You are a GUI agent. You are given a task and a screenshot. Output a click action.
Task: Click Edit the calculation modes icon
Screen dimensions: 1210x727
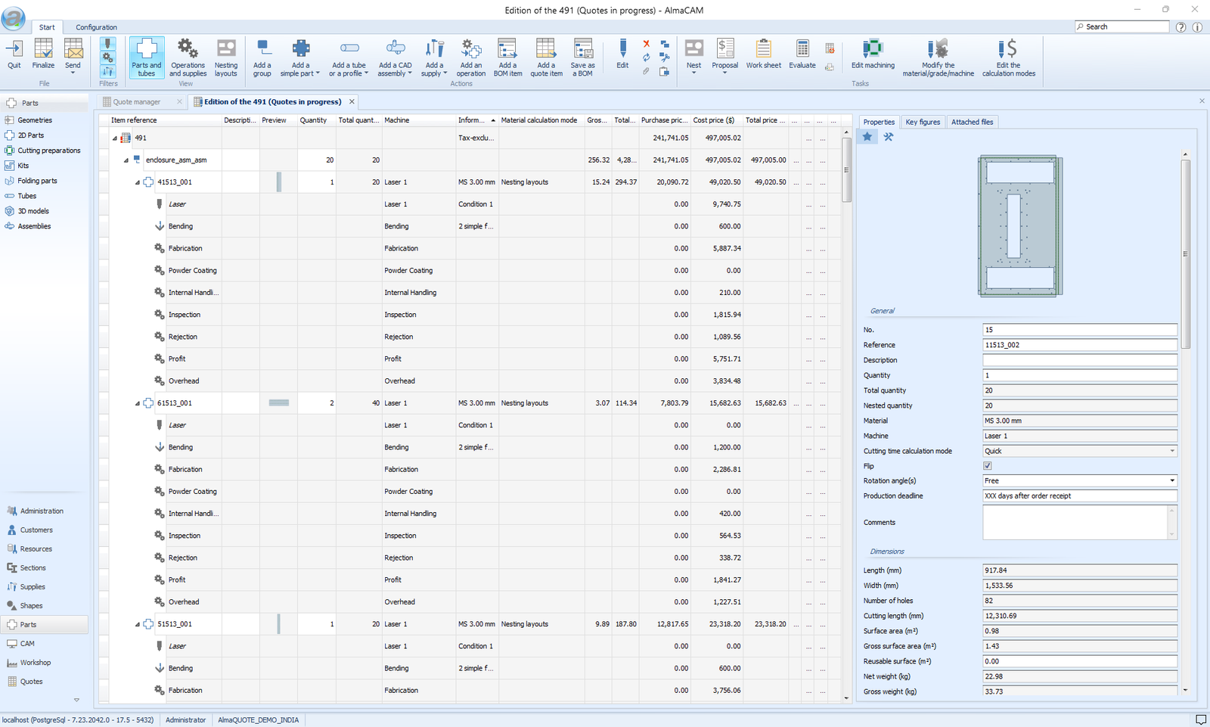point(1008,49)
